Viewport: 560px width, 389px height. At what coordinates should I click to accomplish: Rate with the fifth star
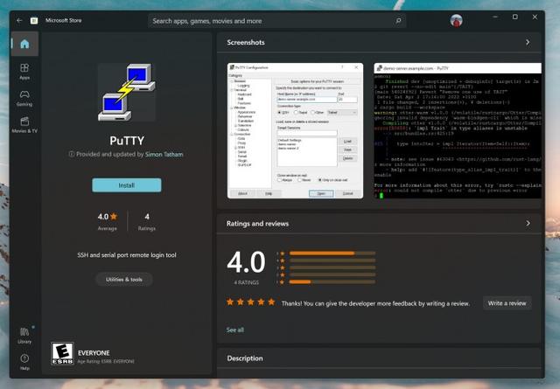tap(271, 302)
